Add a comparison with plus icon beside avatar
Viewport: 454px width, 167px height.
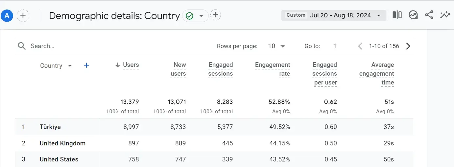tap(23, 15)
